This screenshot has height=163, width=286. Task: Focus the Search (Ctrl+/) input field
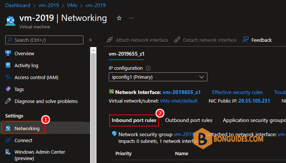pyautogui.click(x=44, y=40)
